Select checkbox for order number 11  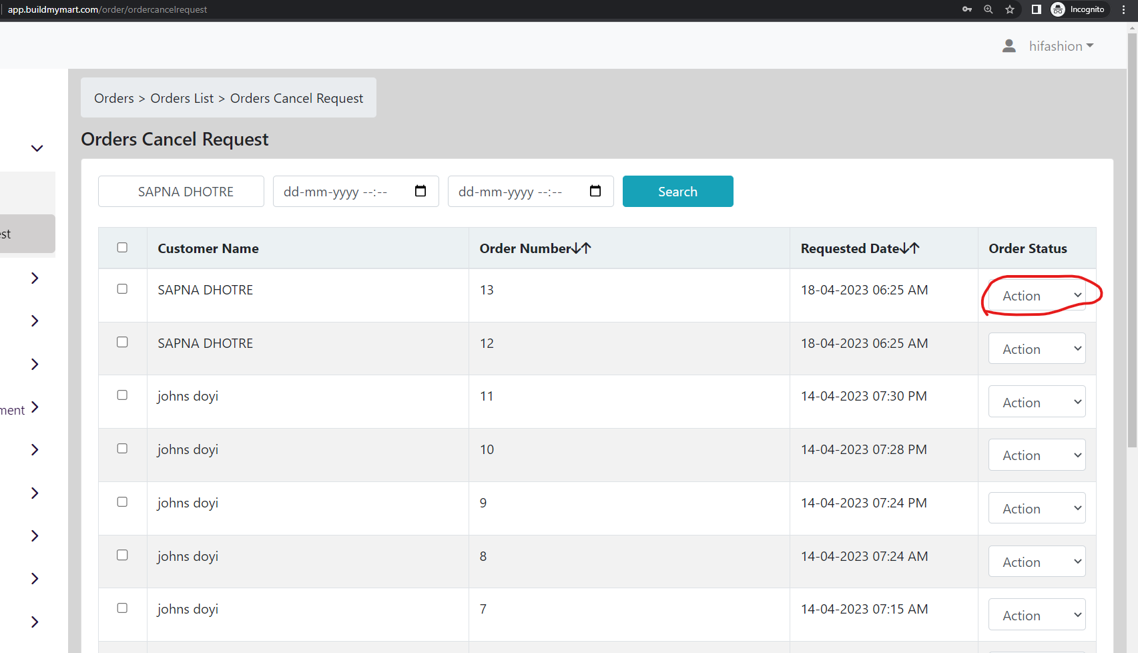(x=122, y=395)
